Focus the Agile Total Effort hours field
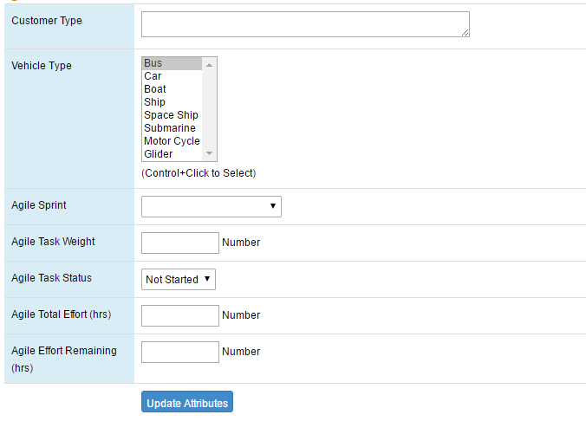 (x=180, y=315)
